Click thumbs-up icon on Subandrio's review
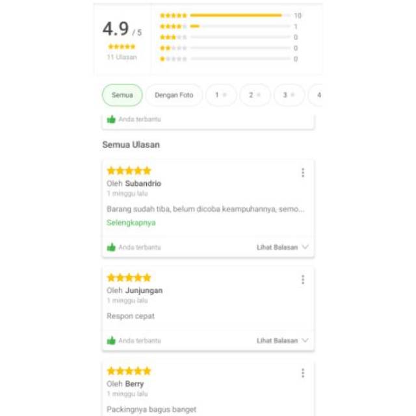416x416 pixels. click(x=111, y=247)
